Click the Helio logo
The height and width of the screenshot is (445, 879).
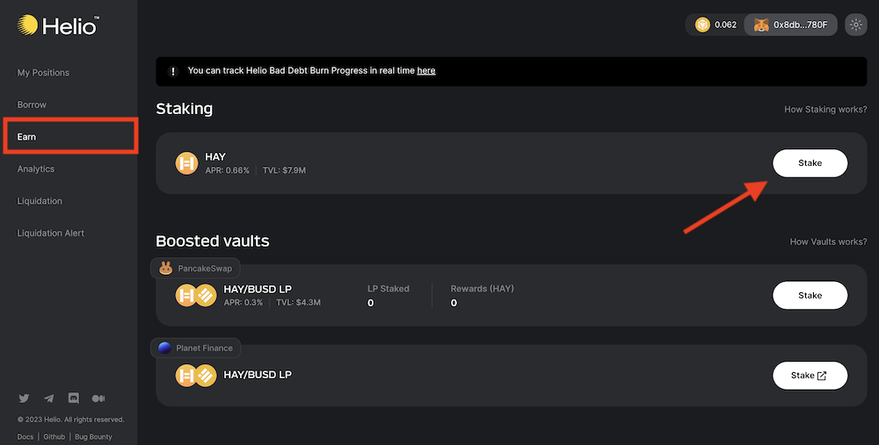tap(57, 26)
